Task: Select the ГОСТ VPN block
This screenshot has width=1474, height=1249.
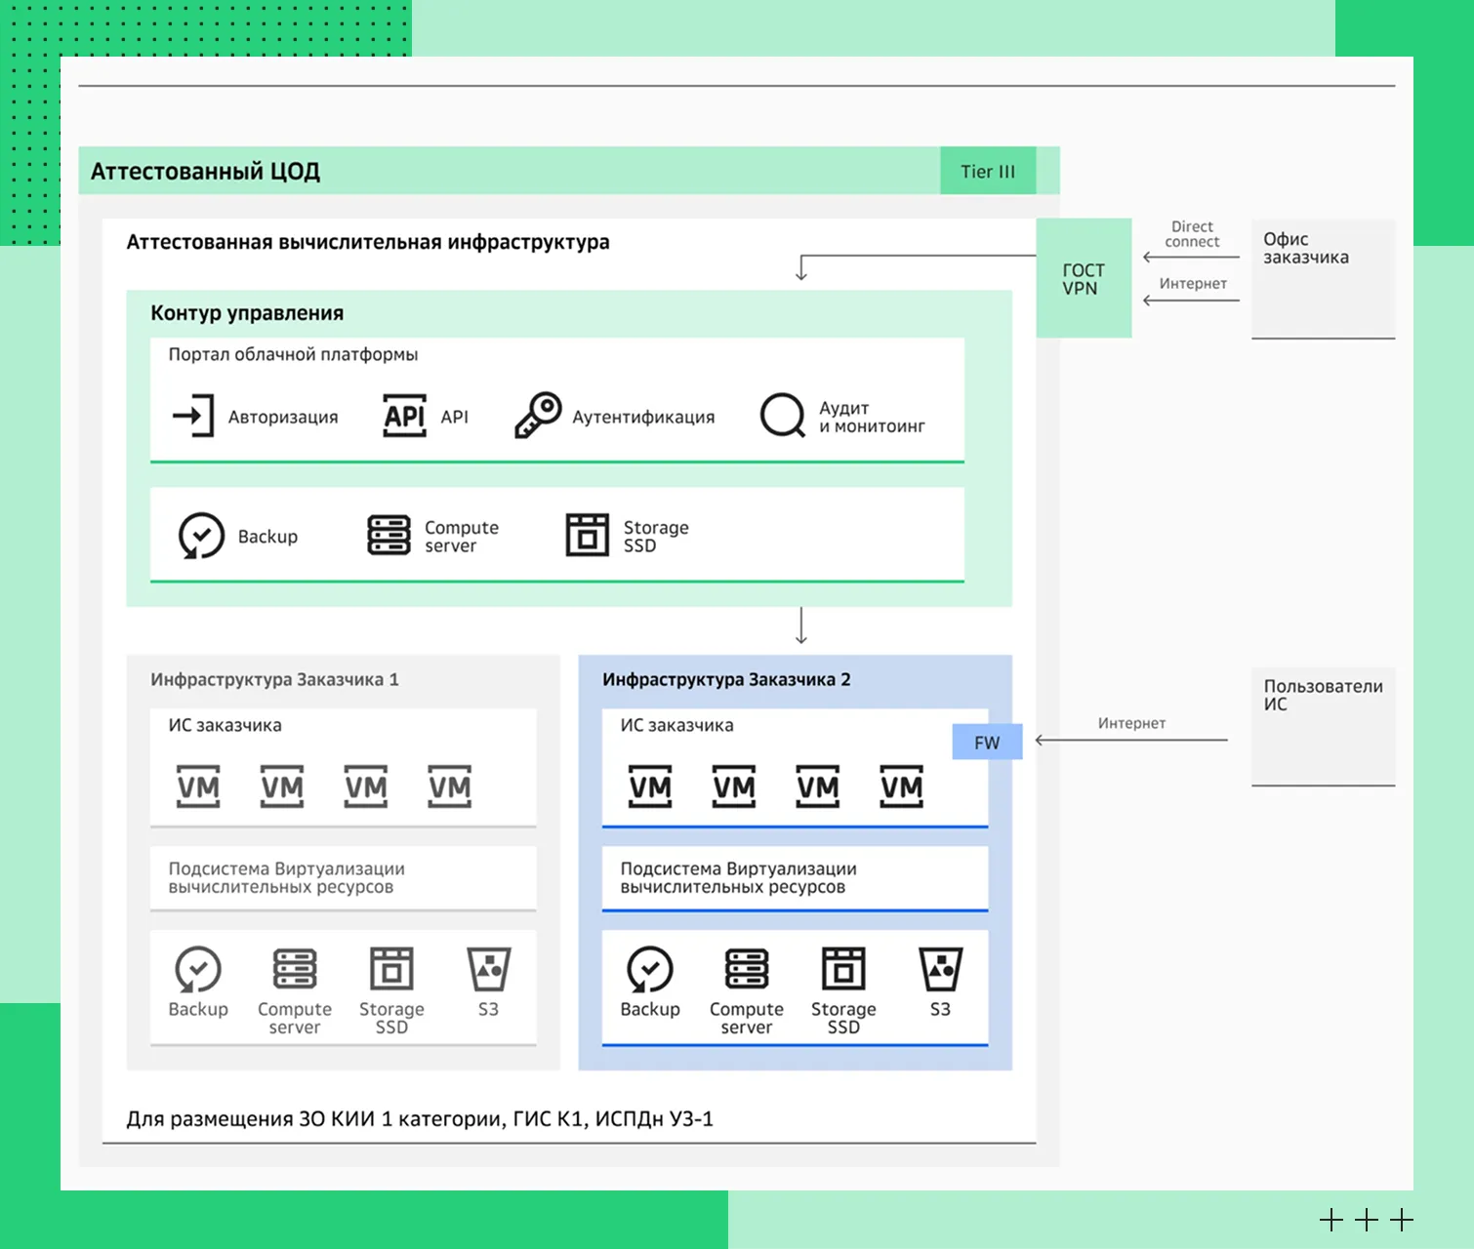Action: tap(1084, 279)
